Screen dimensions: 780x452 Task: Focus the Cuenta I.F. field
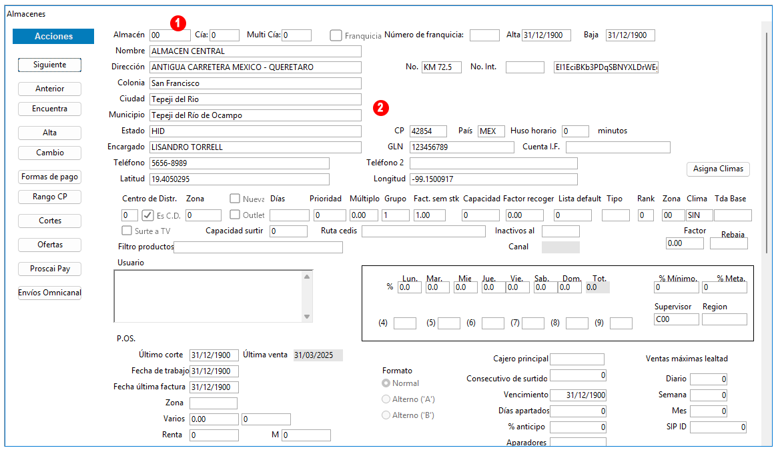pos(618,147)
